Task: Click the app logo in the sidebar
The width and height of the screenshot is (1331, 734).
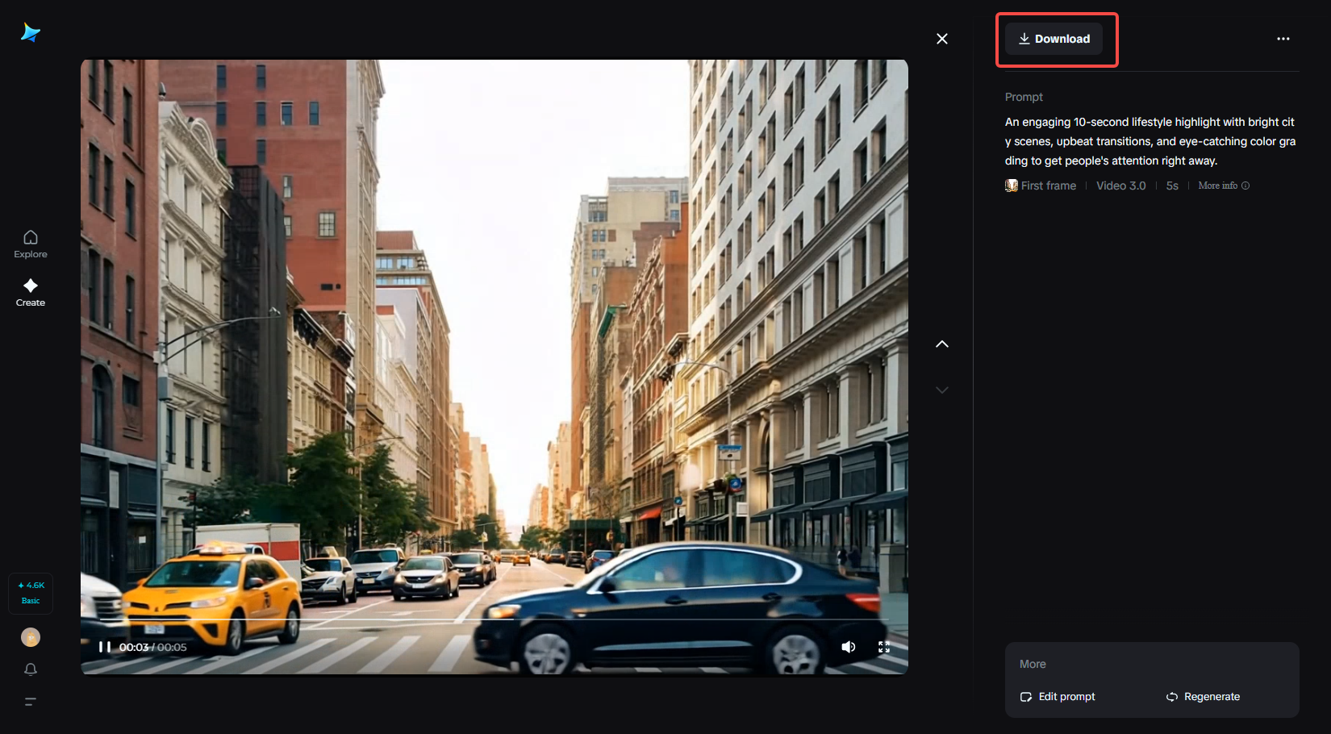Action: pyautogui.click(x=31, y=32)
